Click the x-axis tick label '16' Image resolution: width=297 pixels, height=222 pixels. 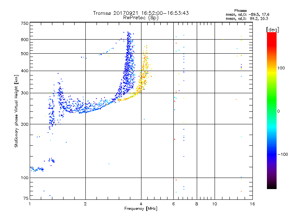click(252, 204)
